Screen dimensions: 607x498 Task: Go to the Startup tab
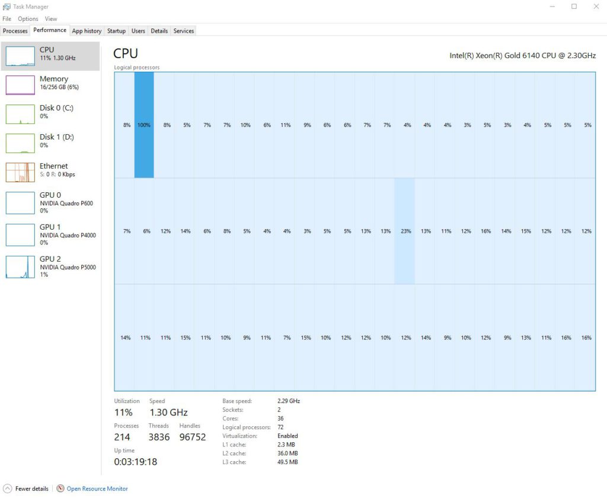(116, 31)
